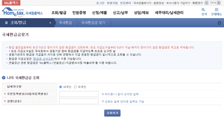Select the 내국인 radio button

tap(61, 87)
